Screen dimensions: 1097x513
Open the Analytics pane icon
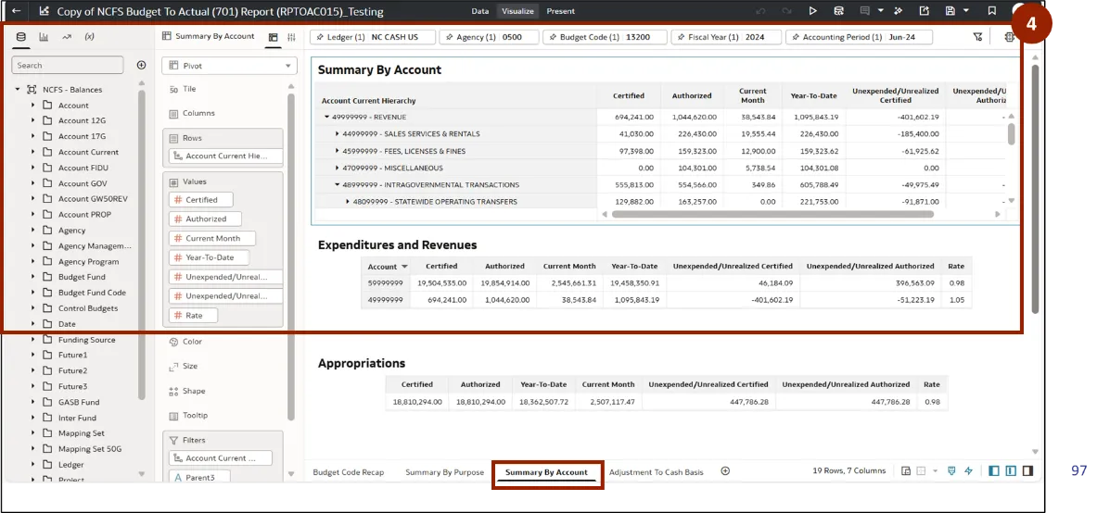coord(67,37)
